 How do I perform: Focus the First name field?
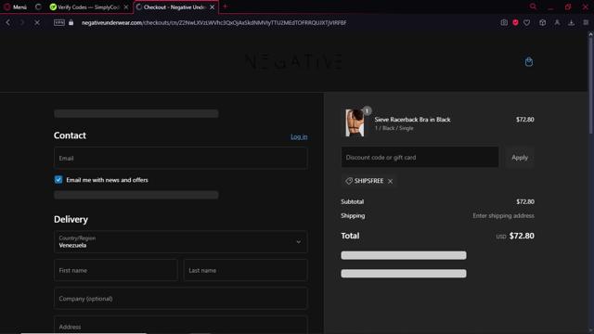[116, 270]
